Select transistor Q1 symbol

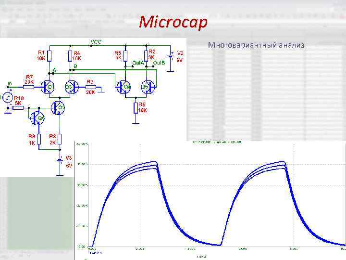tap(47, 87)
